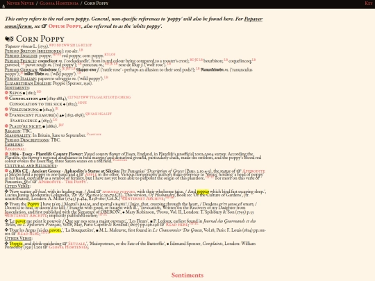Click the JRV reference after Plaud're nicht
Viewport: 375px width, 281px height.
[61, 125]
